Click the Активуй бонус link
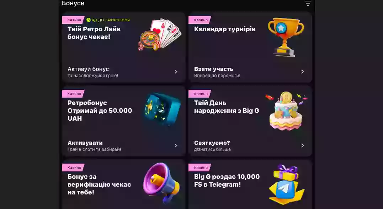The image size is (383, 209). tap(88, 69)
